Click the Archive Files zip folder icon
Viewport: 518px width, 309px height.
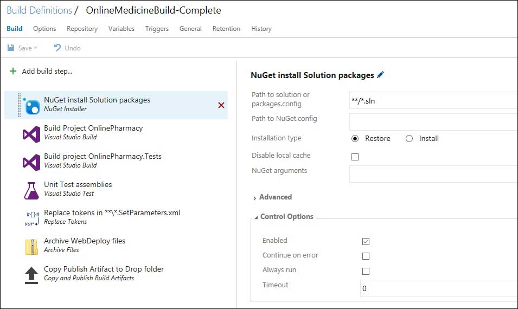(31, 246)
